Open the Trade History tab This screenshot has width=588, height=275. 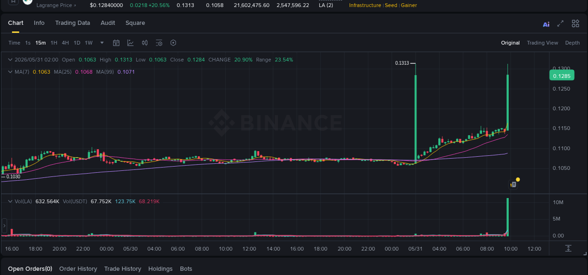tap(122, 269)
